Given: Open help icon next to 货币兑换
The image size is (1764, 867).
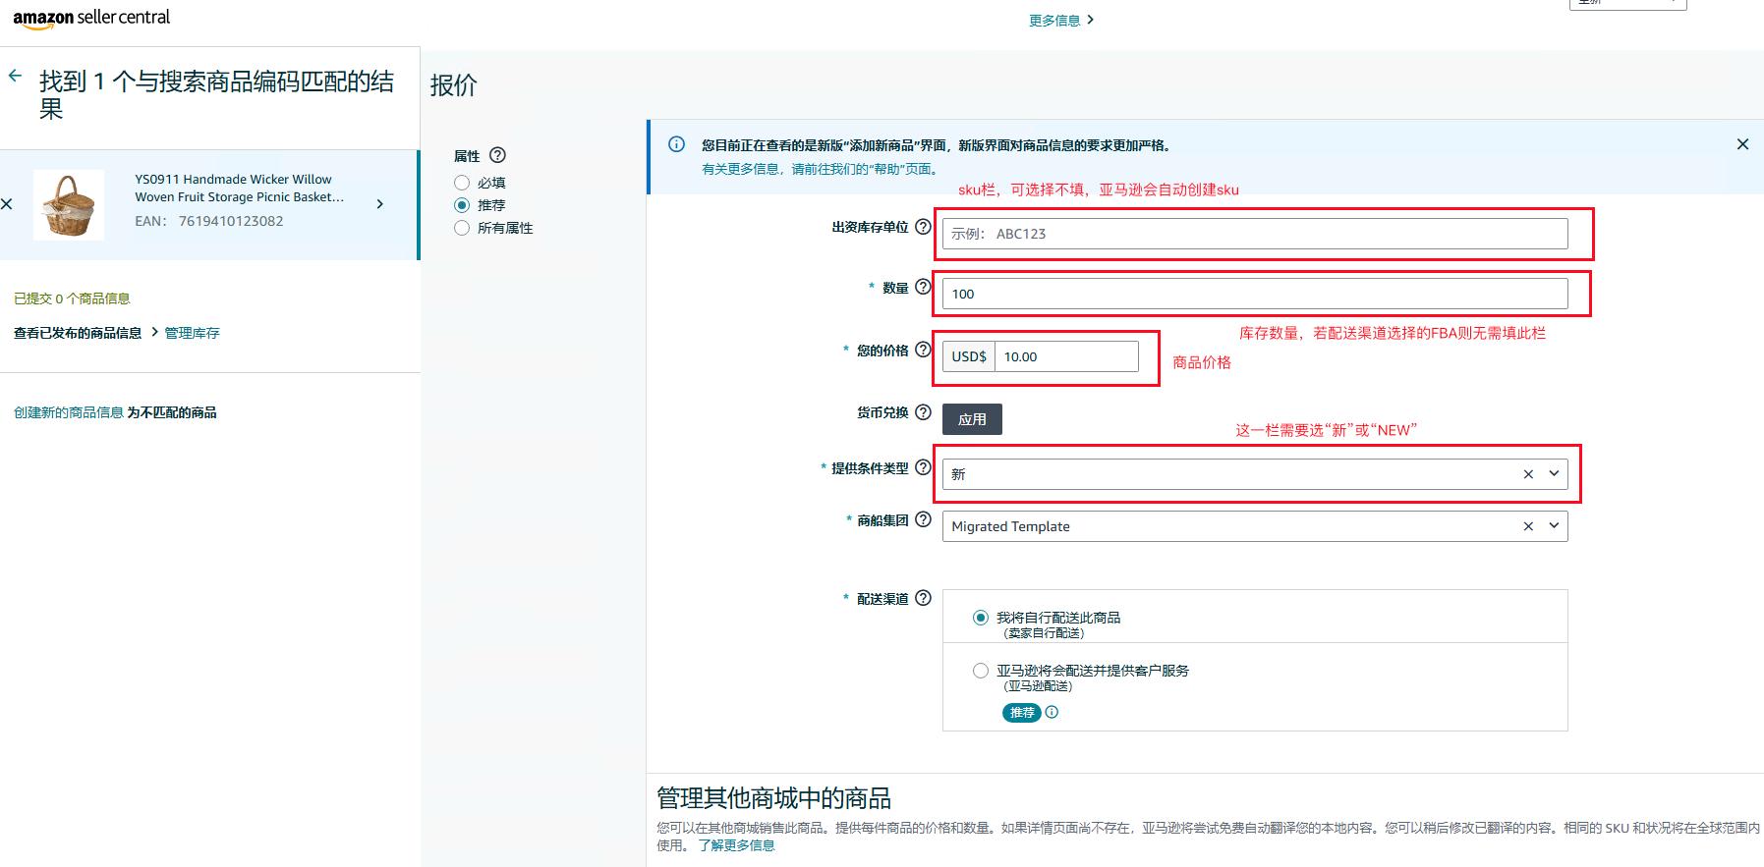Looking at the screenshot, I should pyautogui.click(x=923, y=412).
